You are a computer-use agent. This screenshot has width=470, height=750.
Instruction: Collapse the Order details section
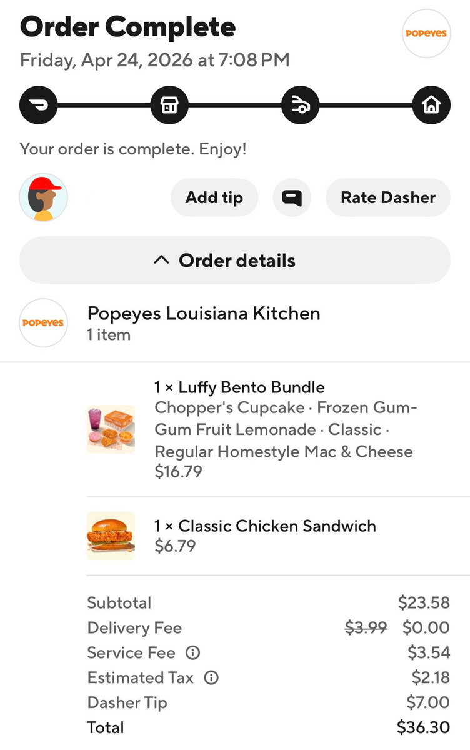[x=235, y=261]
